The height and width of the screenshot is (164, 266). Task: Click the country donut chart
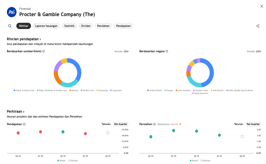click(200, 73)
